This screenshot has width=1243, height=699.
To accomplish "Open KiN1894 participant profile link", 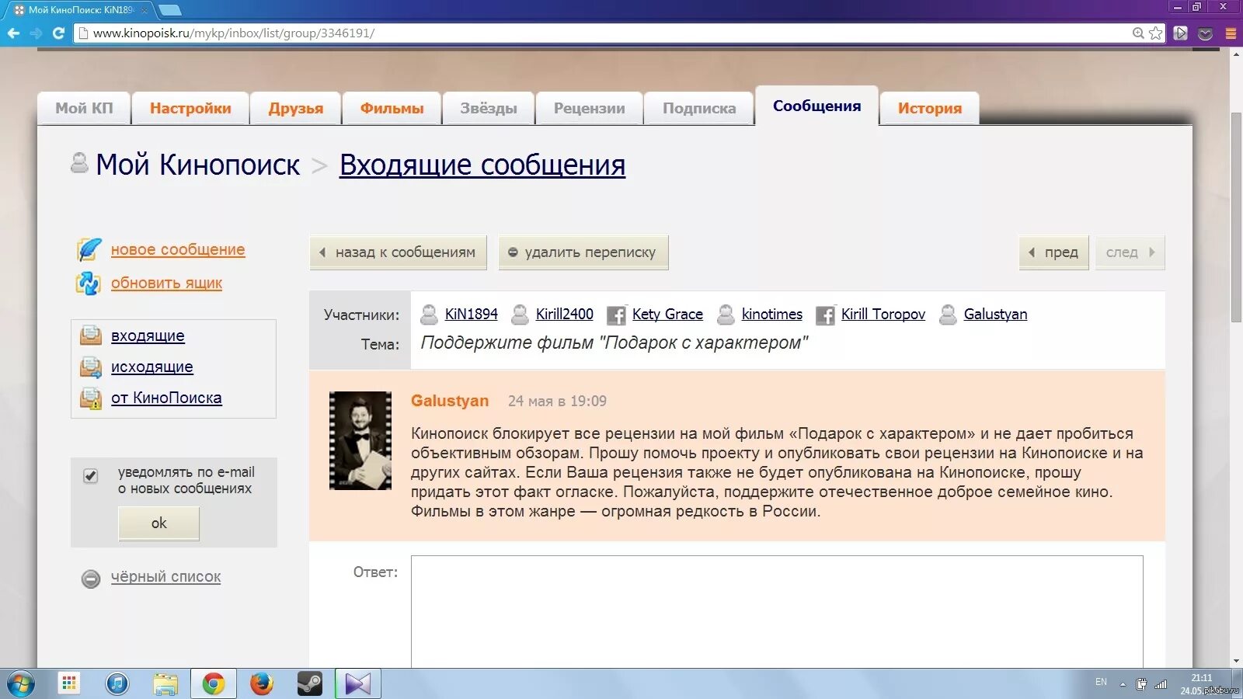I will pyautogui.click(x=471, y=314).
